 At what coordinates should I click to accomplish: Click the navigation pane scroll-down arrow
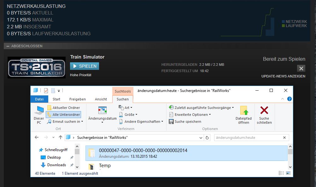[77, 167]
